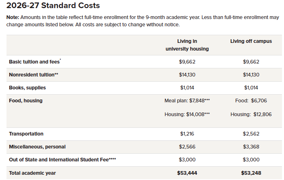Click the "Basic tuition and fees" row label
Image resolution: width=284 pixels, height=180 pixels.
(x=35, y=62)
